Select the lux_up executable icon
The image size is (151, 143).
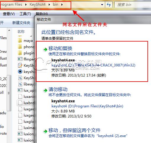coord(20,90)
